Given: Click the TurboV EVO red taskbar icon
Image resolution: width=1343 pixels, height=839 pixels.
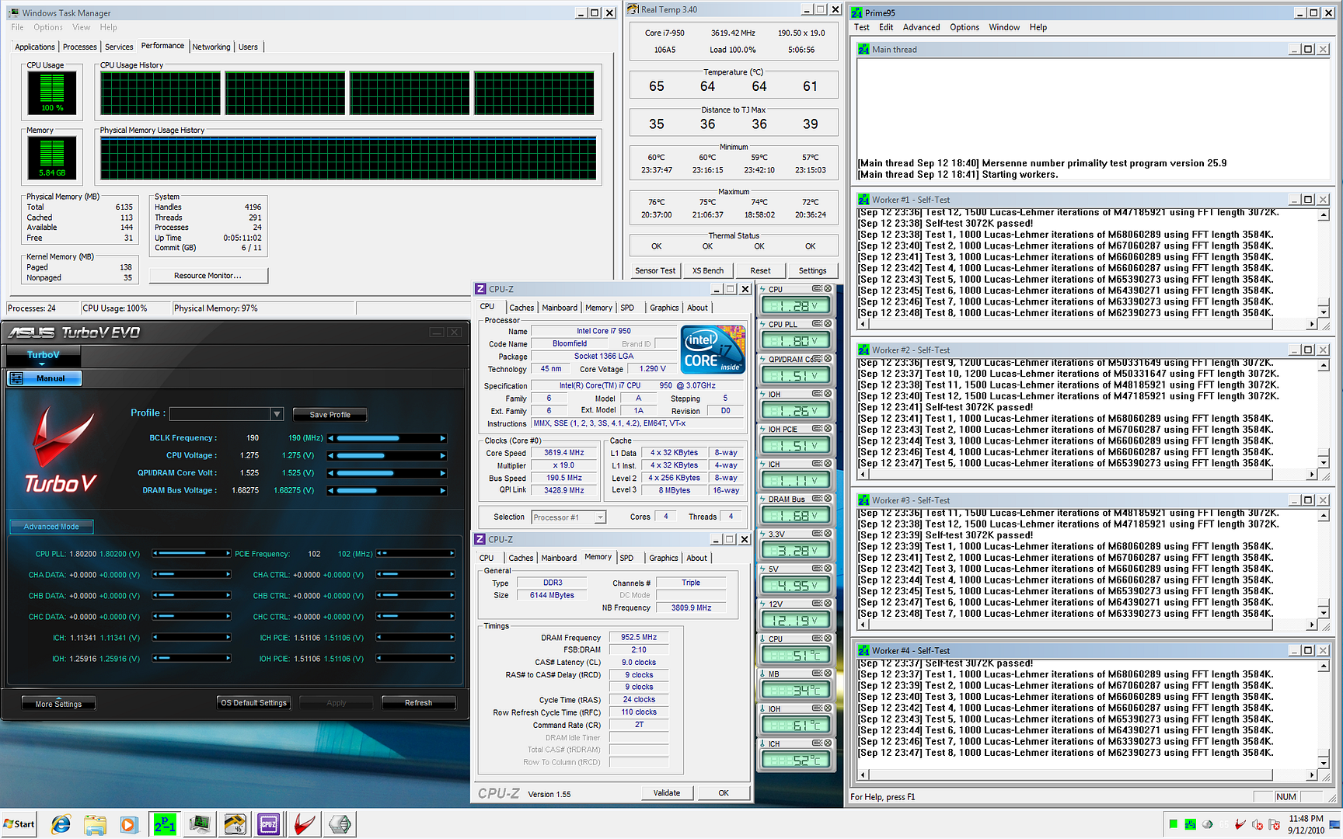Looking at the screenshot, I should point(304,824).
